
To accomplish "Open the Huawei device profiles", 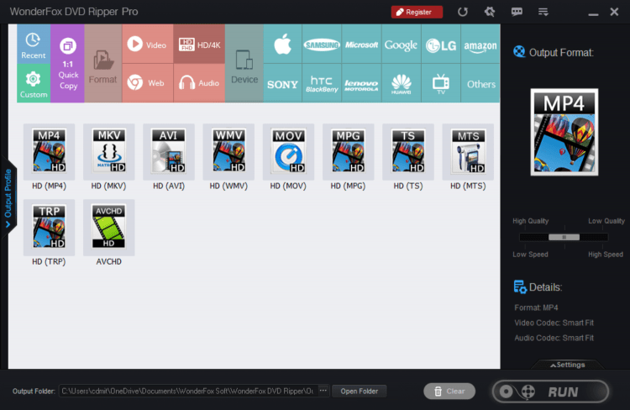I will [x=401, y=83].
